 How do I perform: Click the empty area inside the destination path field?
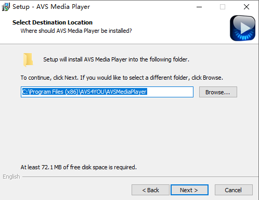(x=170, y=92)
